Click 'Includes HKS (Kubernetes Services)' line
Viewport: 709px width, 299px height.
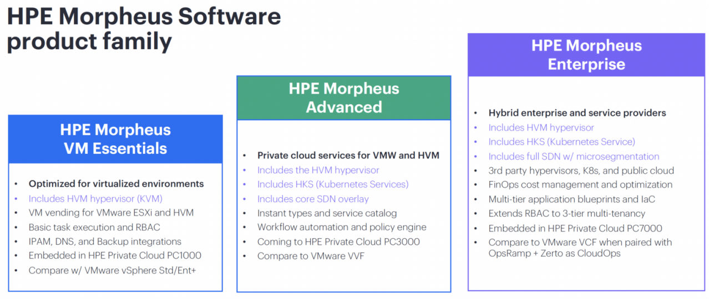point(333,184)
